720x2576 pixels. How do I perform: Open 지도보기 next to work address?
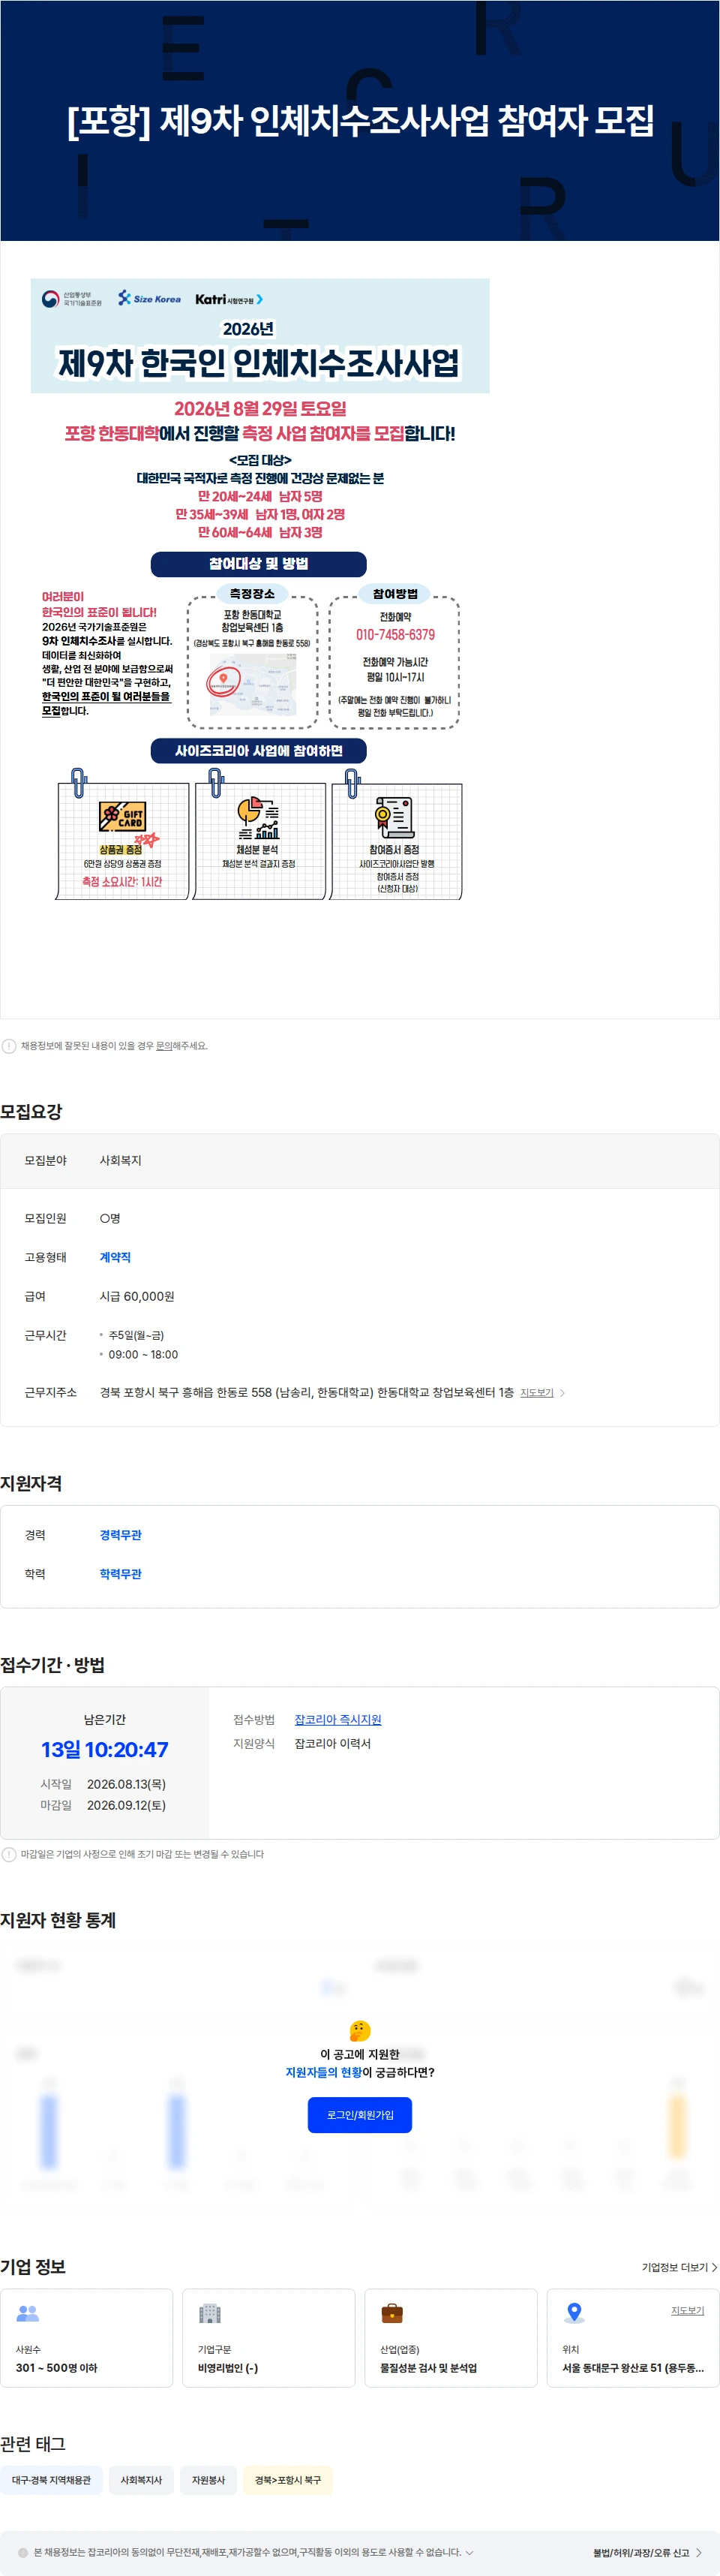pos(536,1393)
